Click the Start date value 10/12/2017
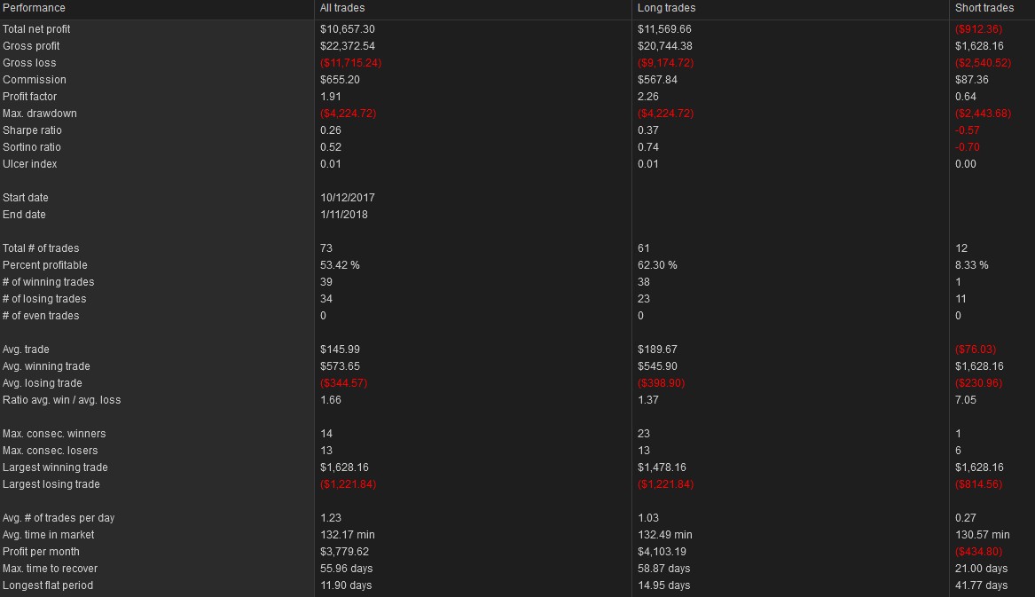Viewport: 1035px width, 597px height. [347, 198]
